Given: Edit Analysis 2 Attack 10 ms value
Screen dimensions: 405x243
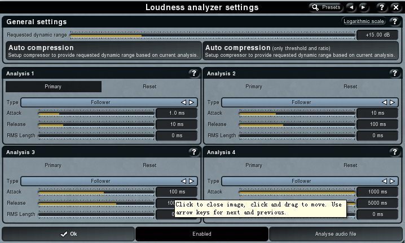Looking at the screenshot, I should [377, 113].
